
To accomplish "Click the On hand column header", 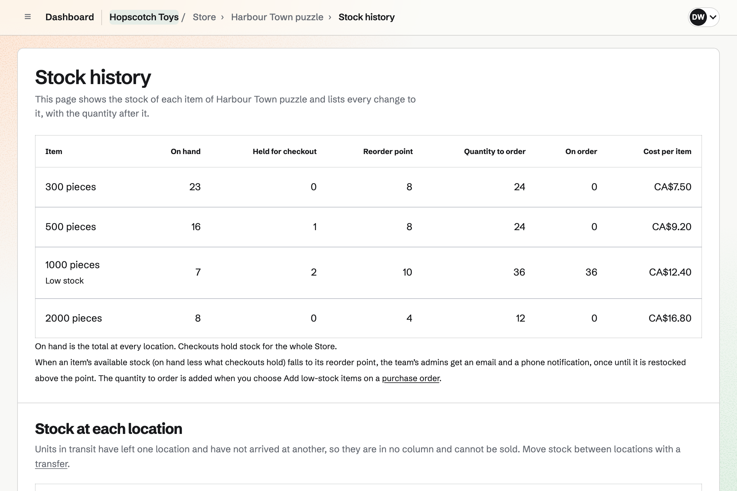I will pos(185,152).
